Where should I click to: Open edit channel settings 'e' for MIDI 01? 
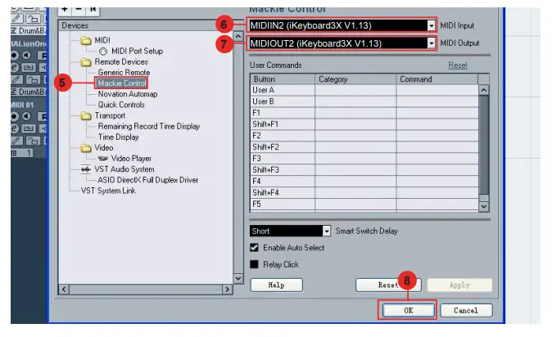(x=14, y=128)
